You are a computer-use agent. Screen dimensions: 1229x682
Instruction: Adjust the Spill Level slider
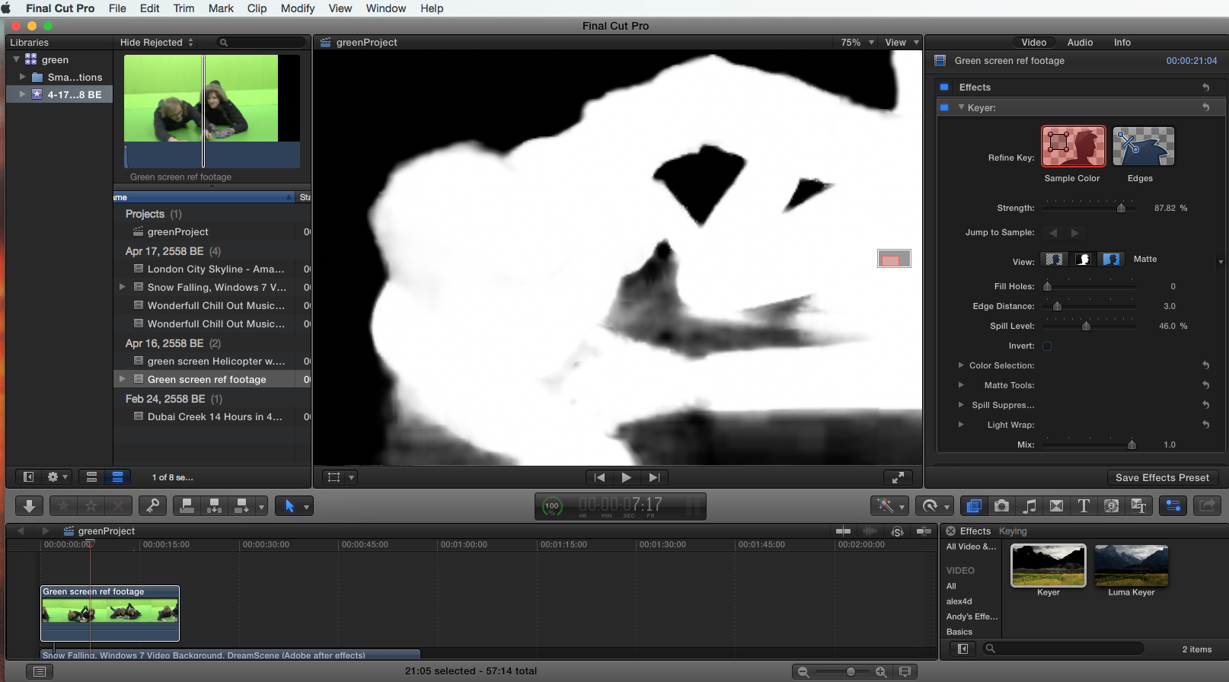click(1086, 326)
